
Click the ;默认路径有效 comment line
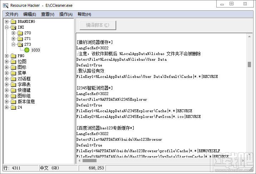tap(90, 71)
